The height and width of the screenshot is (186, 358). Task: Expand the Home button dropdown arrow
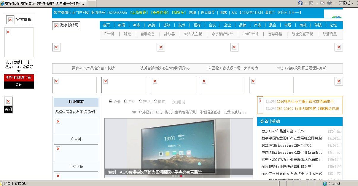pyautogui.click(x=305, y=3)
